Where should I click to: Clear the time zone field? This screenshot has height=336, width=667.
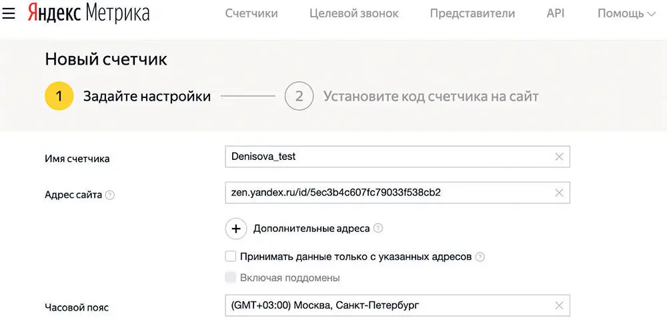pyautogui.click(x=559, y=305)
